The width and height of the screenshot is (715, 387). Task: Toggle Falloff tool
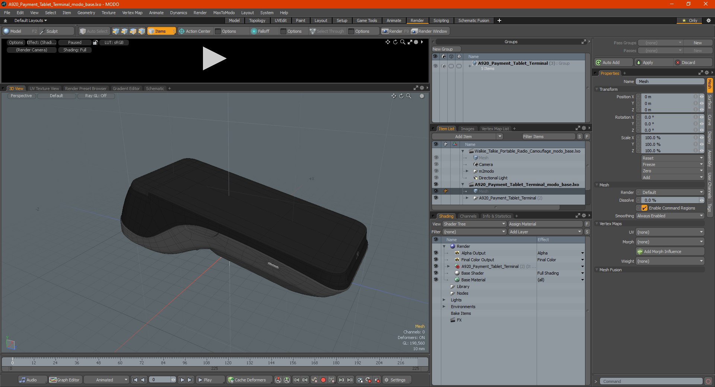coord(264,31)
